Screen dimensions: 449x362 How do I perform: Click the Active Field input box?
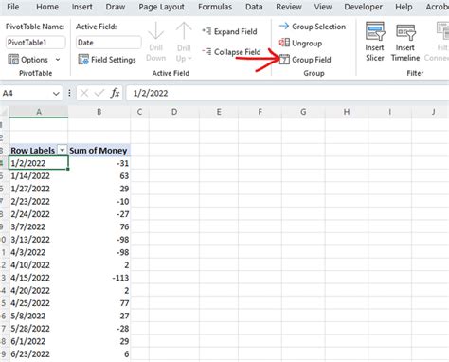(x=109, y=43)
